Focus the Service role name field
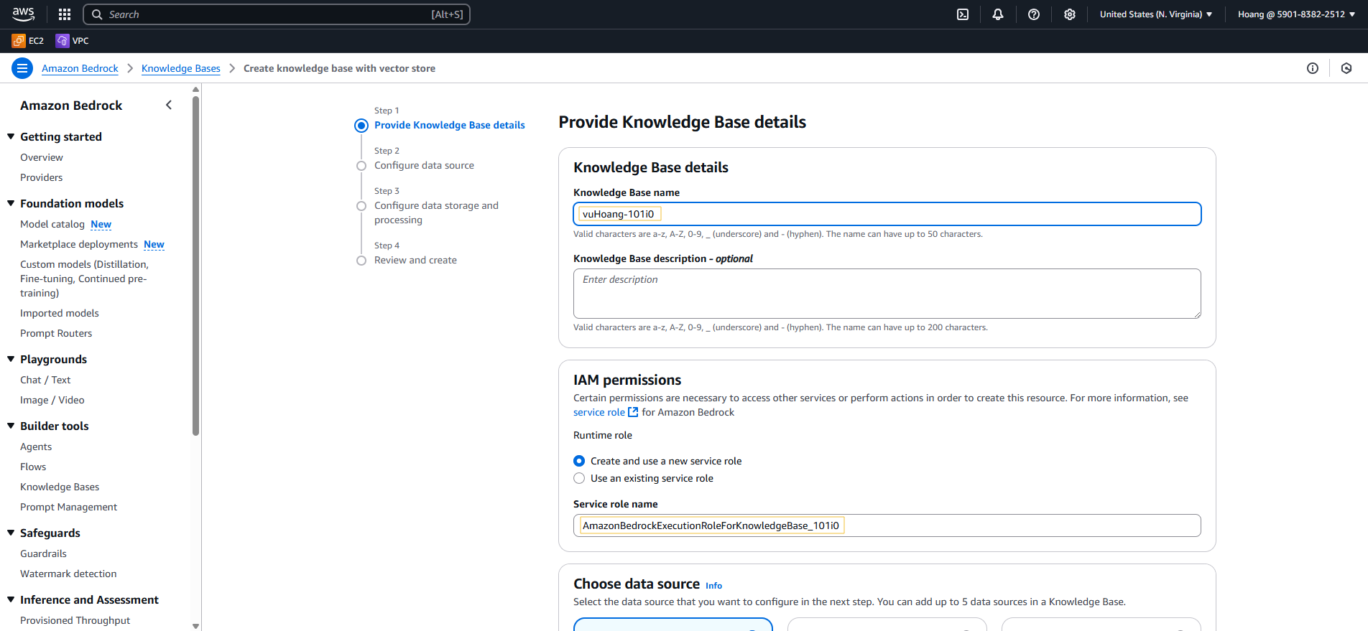This screenshot has width=1368, height=631. (887, 525)
